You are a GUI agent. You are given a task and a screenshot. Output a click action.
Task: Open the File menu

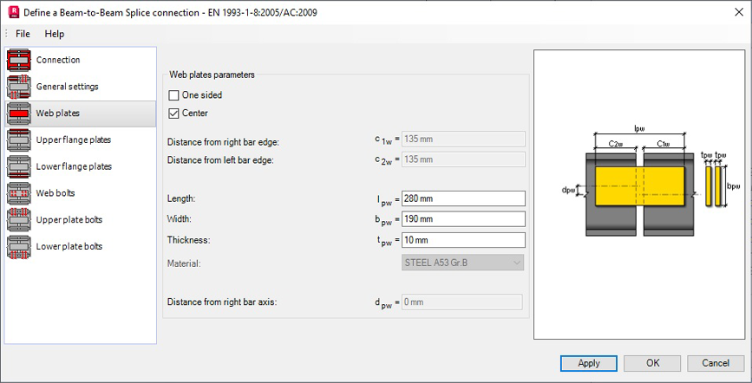coord(23,34)
